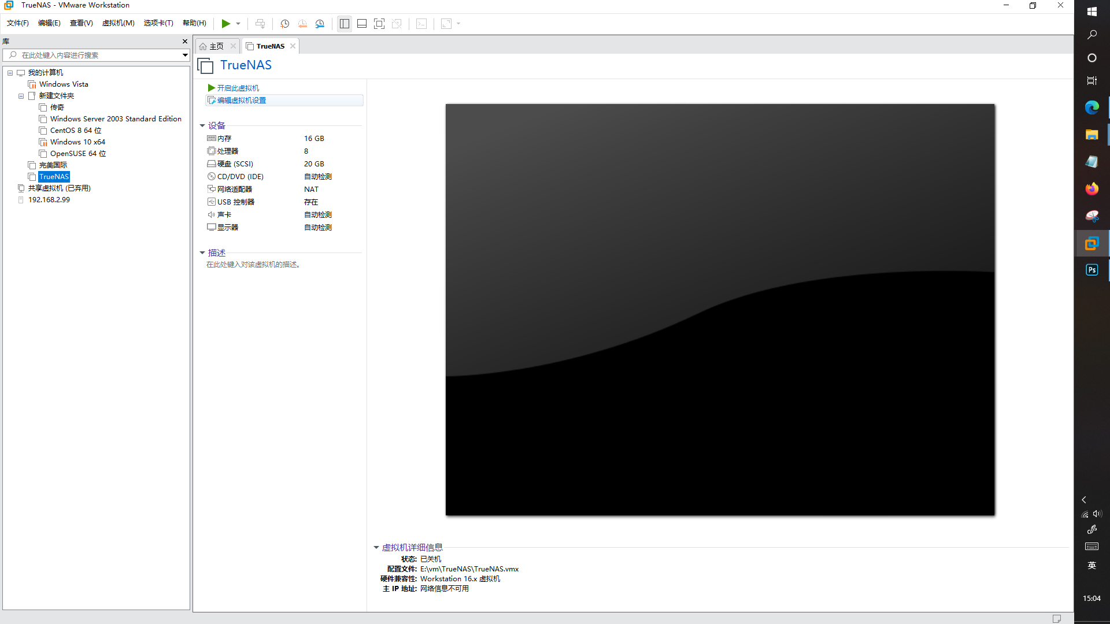Select Windows Server 2003 Standard Edition
The image size is (1110, 624).
[x=116, y=119]
